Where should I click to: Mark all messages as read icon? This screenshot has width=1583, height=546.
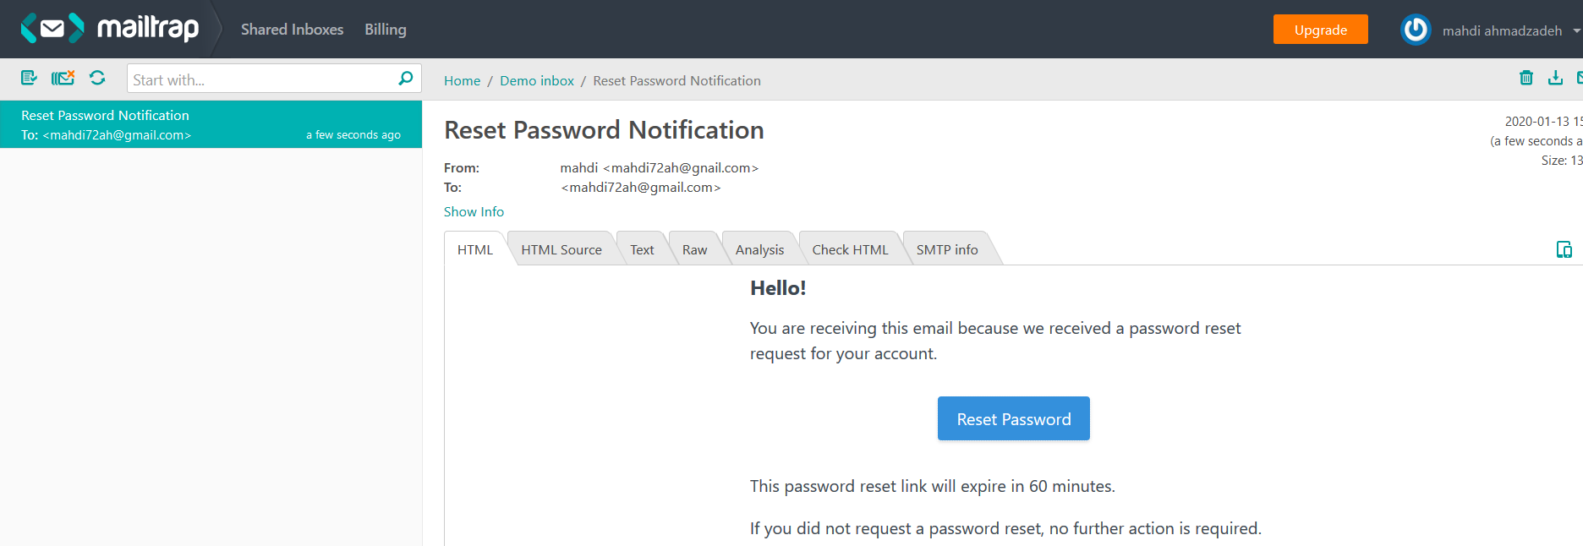[x=29, y=78]
